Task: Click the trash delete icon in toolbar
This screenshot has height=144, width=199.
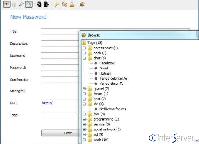Action: (14, 4)
